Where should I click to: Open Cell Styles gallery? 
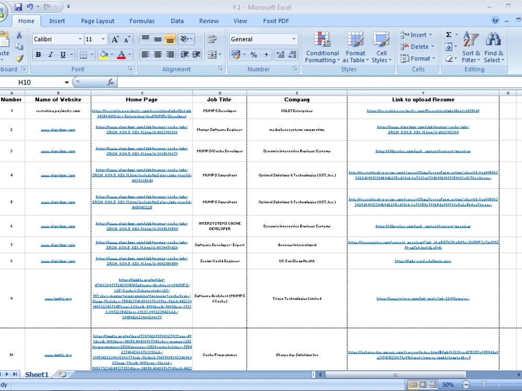pos(381,47)
